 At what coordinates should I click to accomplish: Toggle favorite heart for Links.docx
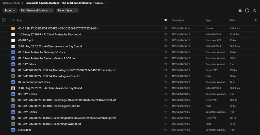point(166,130)
